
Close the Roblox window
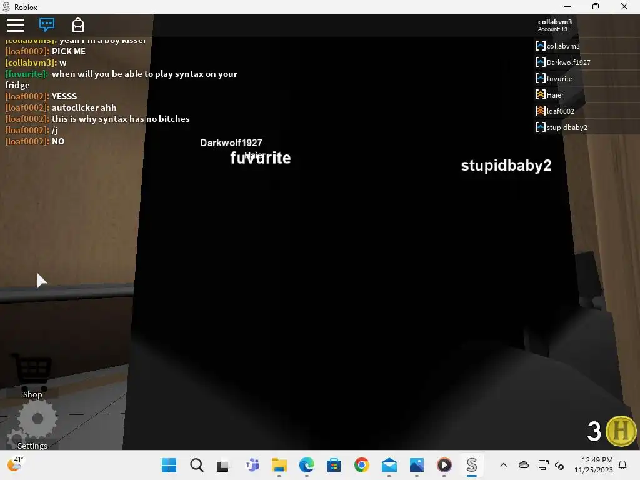pyautogui.click(x=624, y=6)
